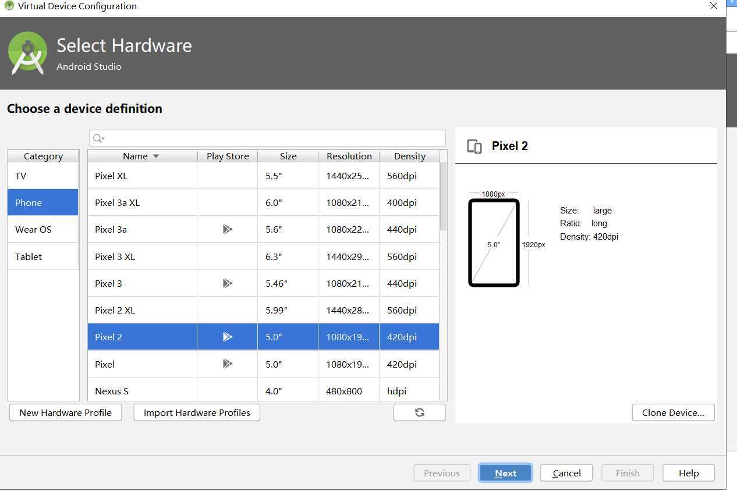Click the Category list header
Screen dimensions: 737x495
[43, 156]
